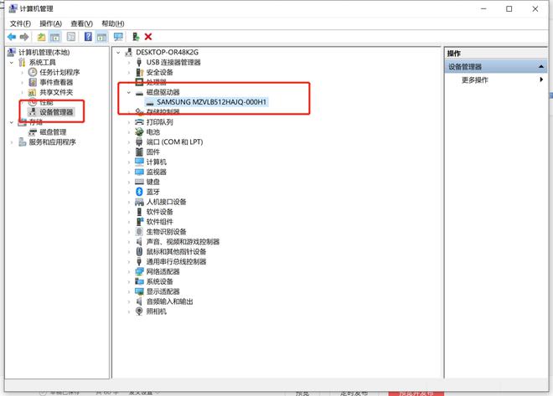Click the 软件组件 category icon
This screenshot has width=553, height=396.
coord(140,222)
